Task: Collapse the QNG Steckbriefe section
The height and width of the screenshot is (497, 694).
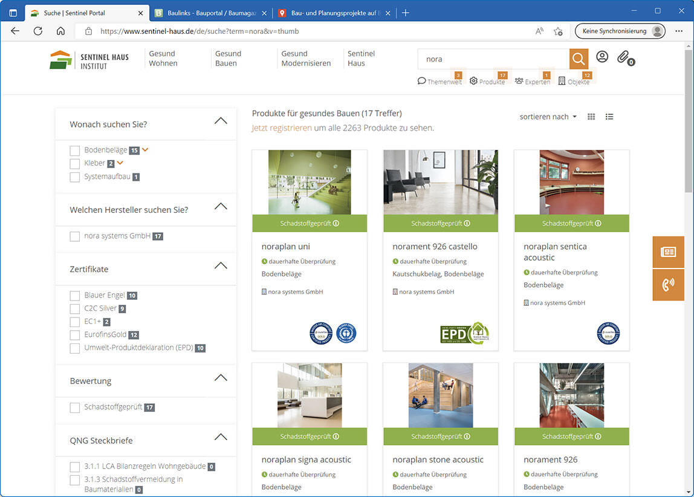Action: (221, 437)
